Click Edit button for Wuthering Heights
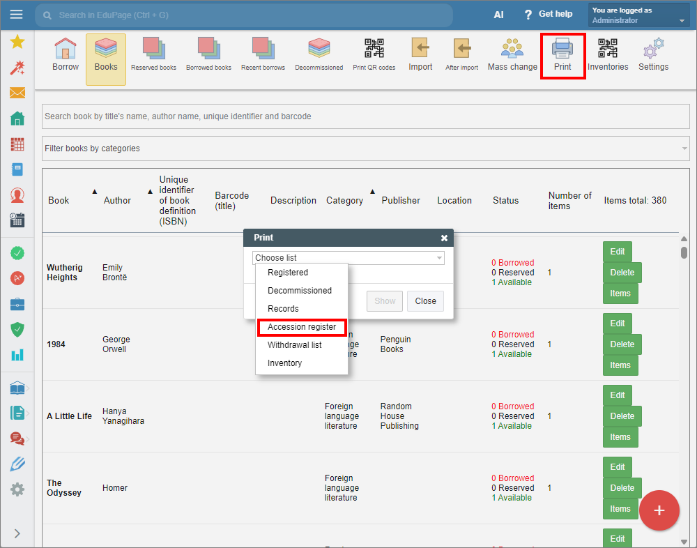 (617, 252)
